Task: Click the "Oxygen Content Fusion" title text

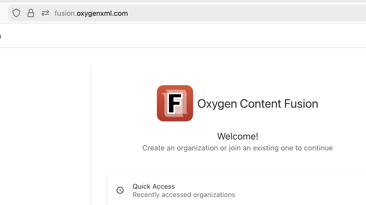Action: [258, 104]
